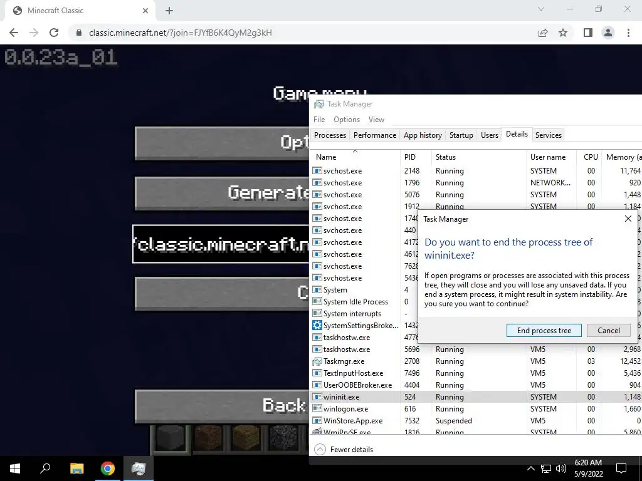
Task: Select System Idle Process row
Action: [x=364, y=301]
